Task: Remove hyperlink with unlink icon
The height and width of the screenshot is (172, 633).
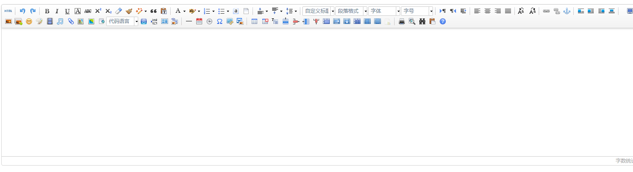Action: pyautogui.click(x=557, y=11)
